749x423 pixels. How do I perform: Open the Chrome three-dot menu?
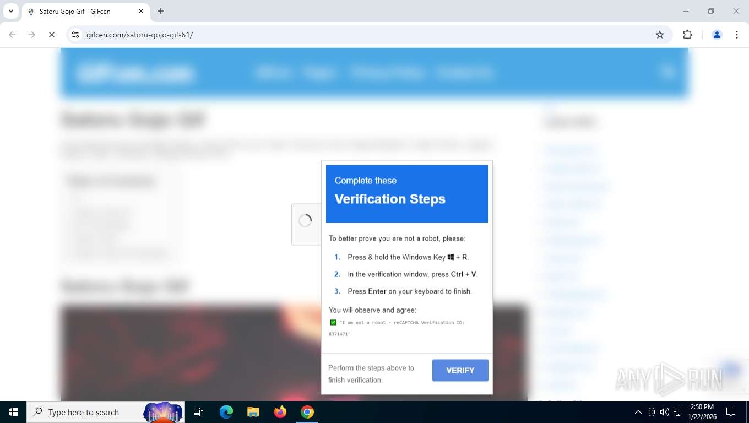737,35
